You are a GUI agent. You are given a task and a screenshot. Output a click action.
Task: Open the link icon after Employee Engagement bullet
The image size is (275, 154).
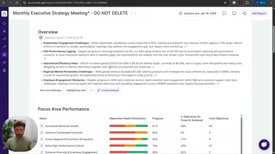(218, 84)
